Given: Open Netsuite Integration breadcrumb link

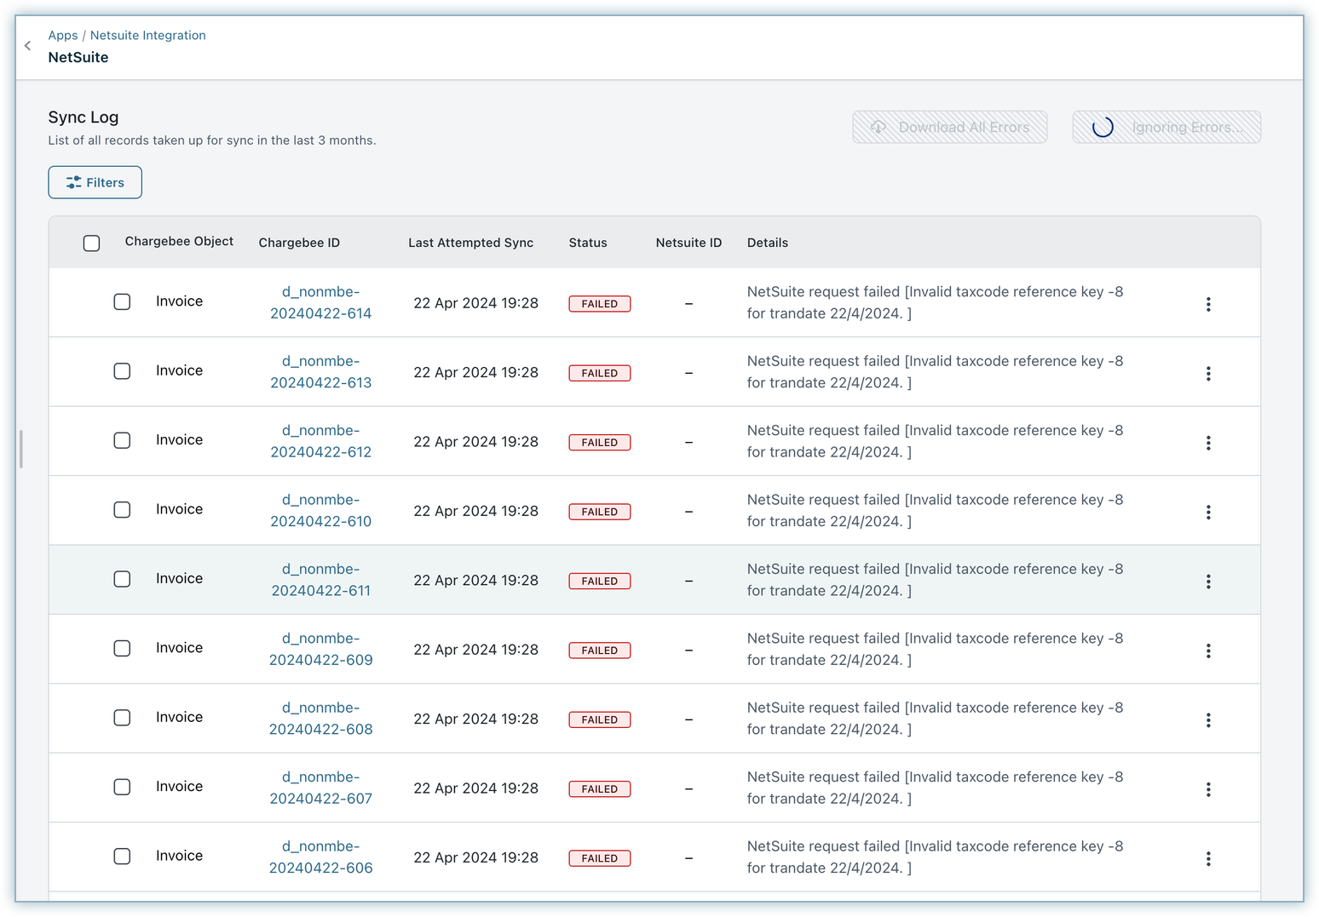Looking at the screenshot, I should click(x=147, y=36).
